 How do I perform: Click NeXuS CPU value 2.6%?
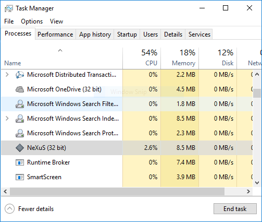tap(151, 148)
